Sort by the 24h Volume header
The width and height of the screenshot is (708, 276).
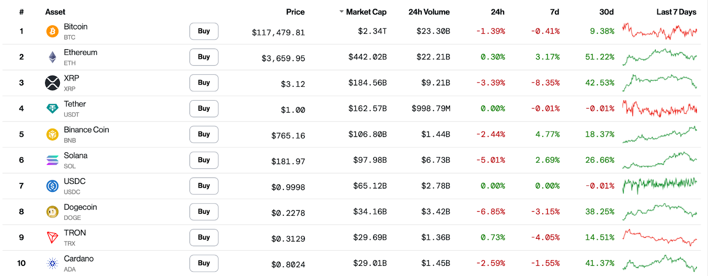pos(429,12)
